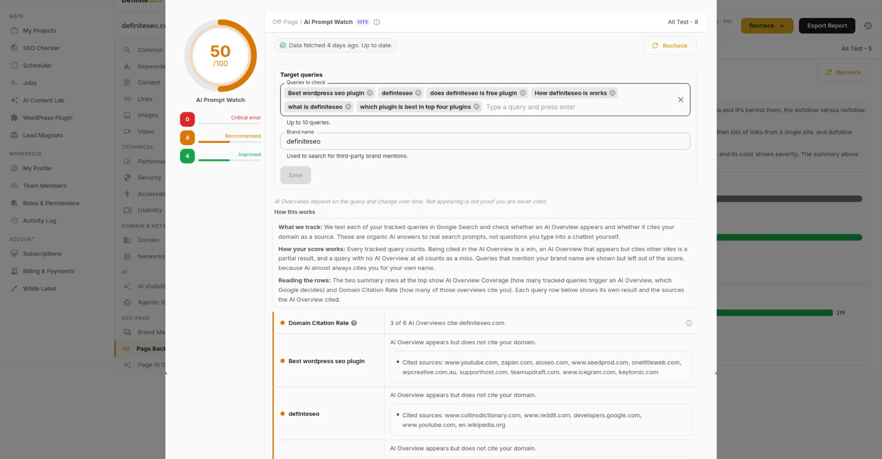Open My Projects in sidebar
This screenshot has height=459, width=882.
pyautogui.click(x=39, y=31)
